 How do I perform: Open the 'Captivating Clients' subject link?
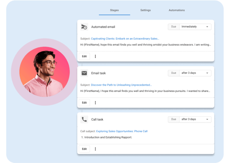coord(125,39)
